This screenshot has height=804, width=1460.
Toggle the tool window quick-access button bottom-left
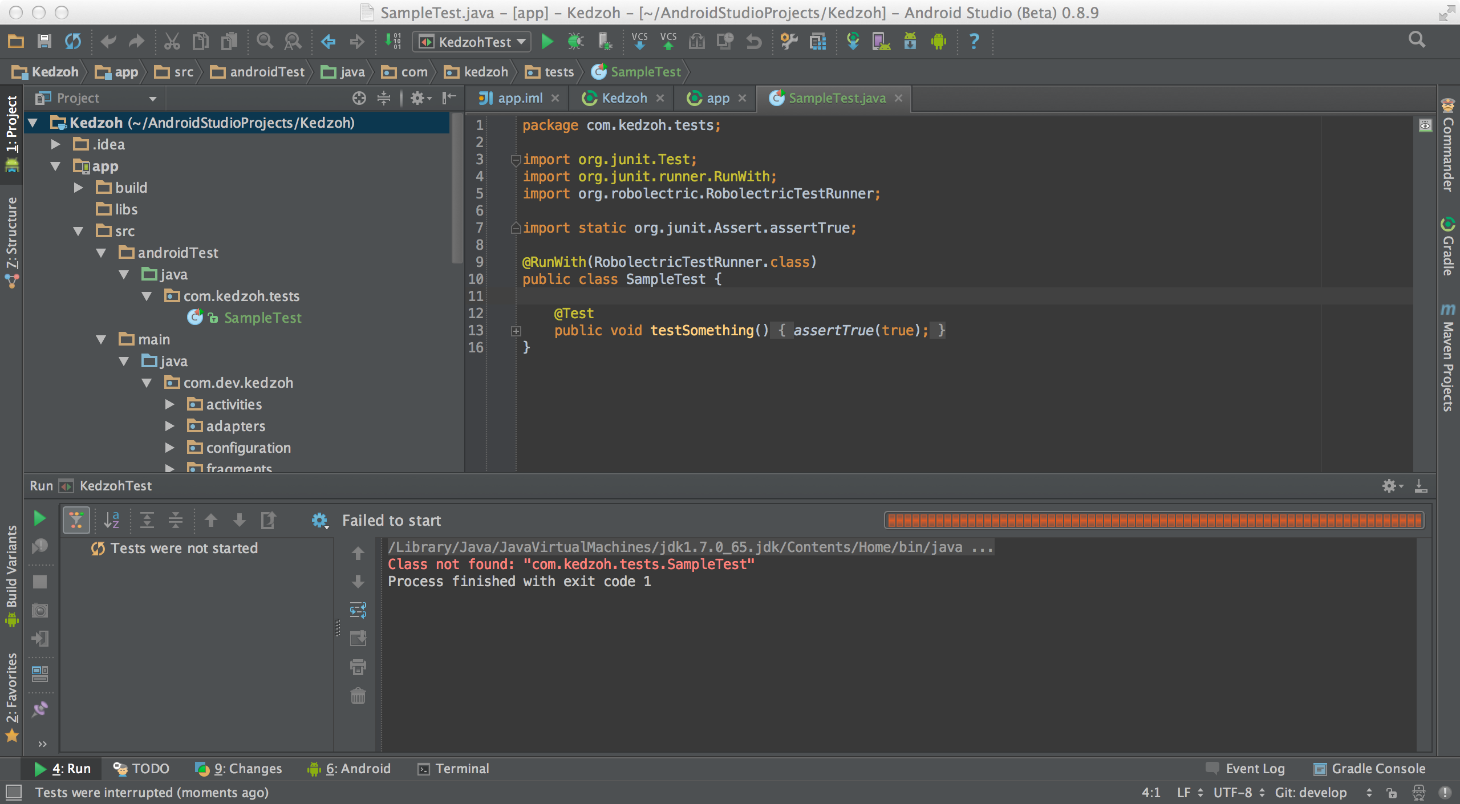14,792
